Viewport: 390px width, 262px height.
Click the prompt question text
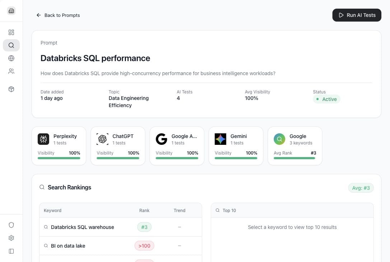point(158,73)
